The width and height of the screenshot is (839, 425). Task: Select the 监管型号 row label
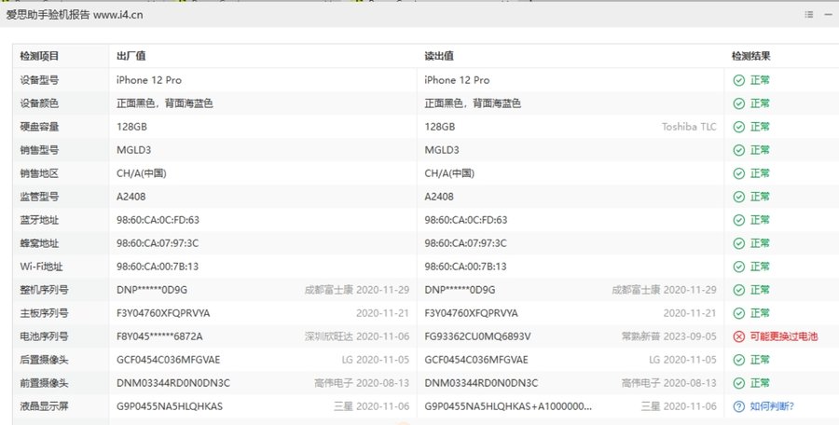click(39, 197)
